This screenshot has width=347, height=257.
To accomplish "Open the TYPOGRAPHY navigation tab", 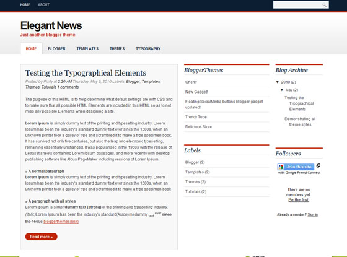I will (x=148, y=49).
